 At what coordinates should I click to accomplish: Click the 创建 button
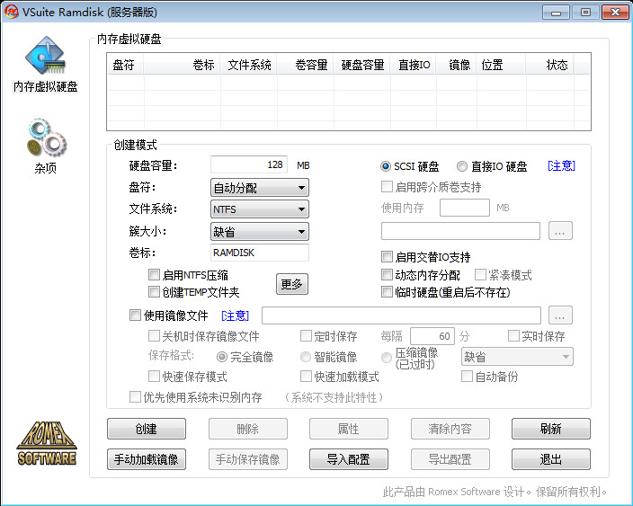tap(146, 429)
